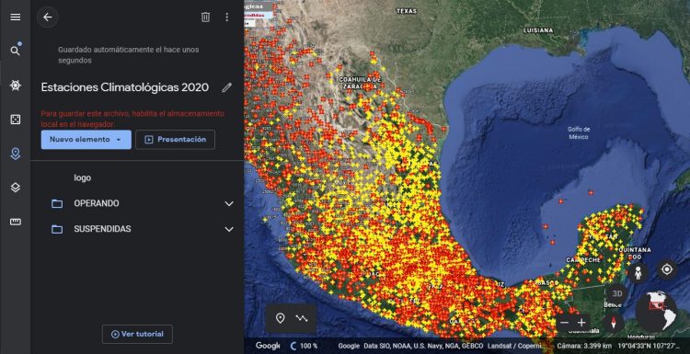Open Voyager ship's wheel icon
This screenshot has width=690, height=354.
16,86
